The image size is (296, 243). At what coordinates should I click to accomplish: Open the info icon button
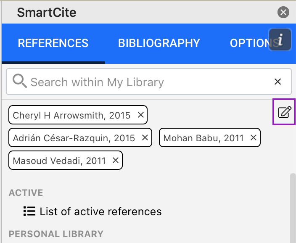click(280, 40)
